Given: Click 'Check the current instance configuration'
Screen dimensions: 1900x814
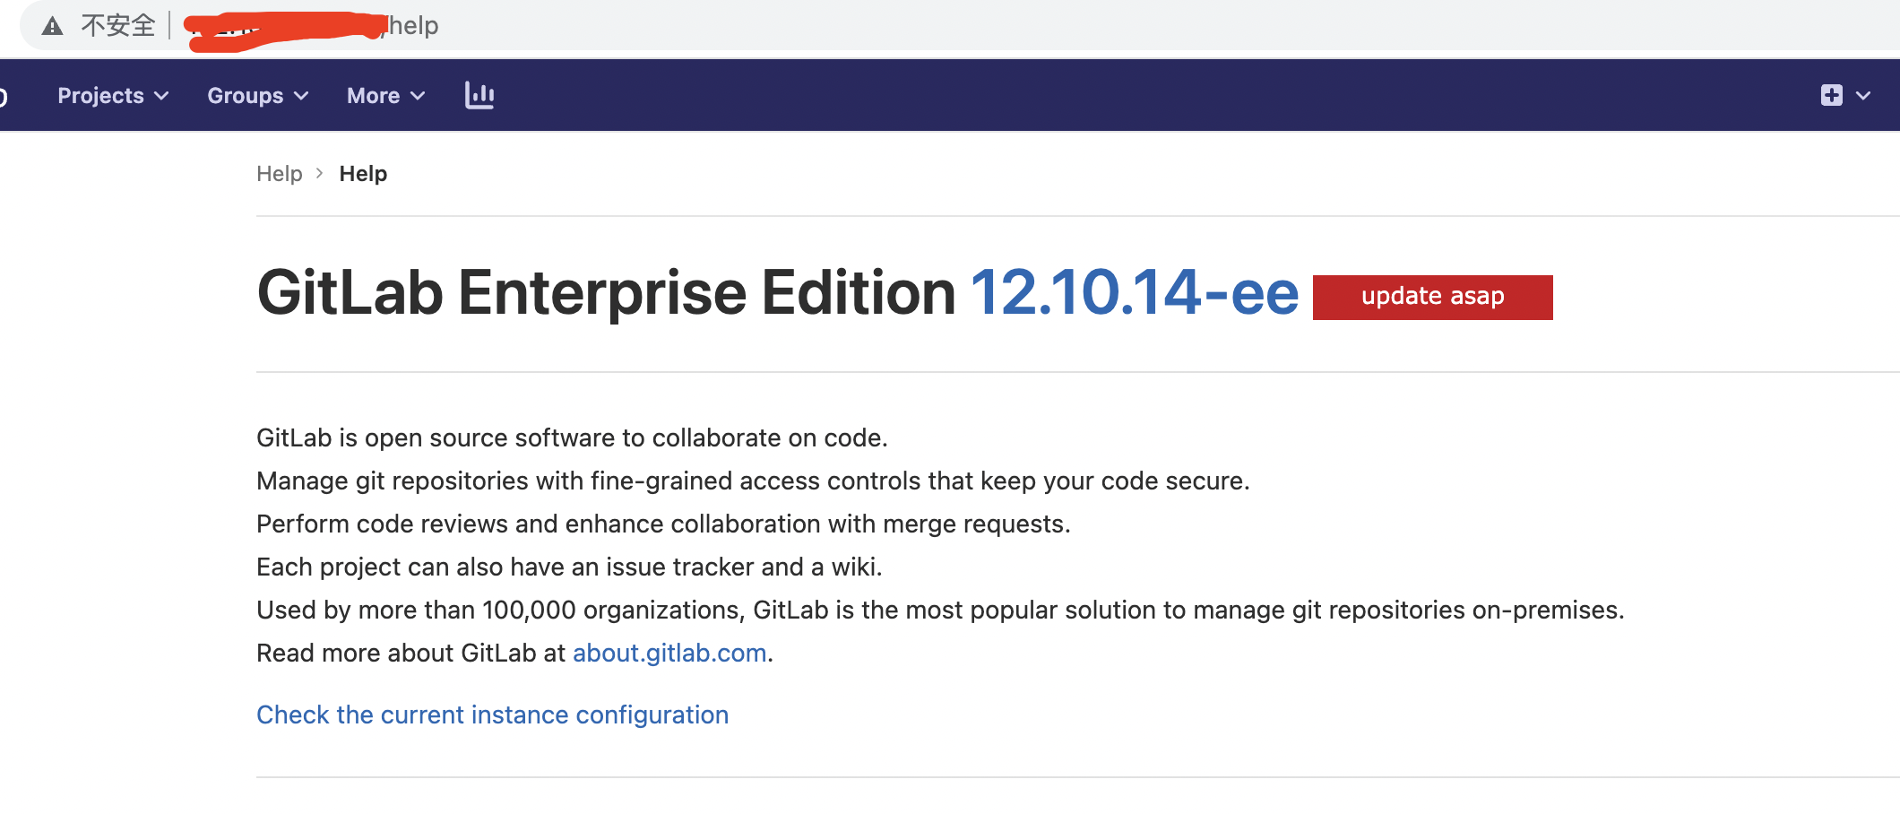Looking at the screenshot, I should click(x=492, y=714).
